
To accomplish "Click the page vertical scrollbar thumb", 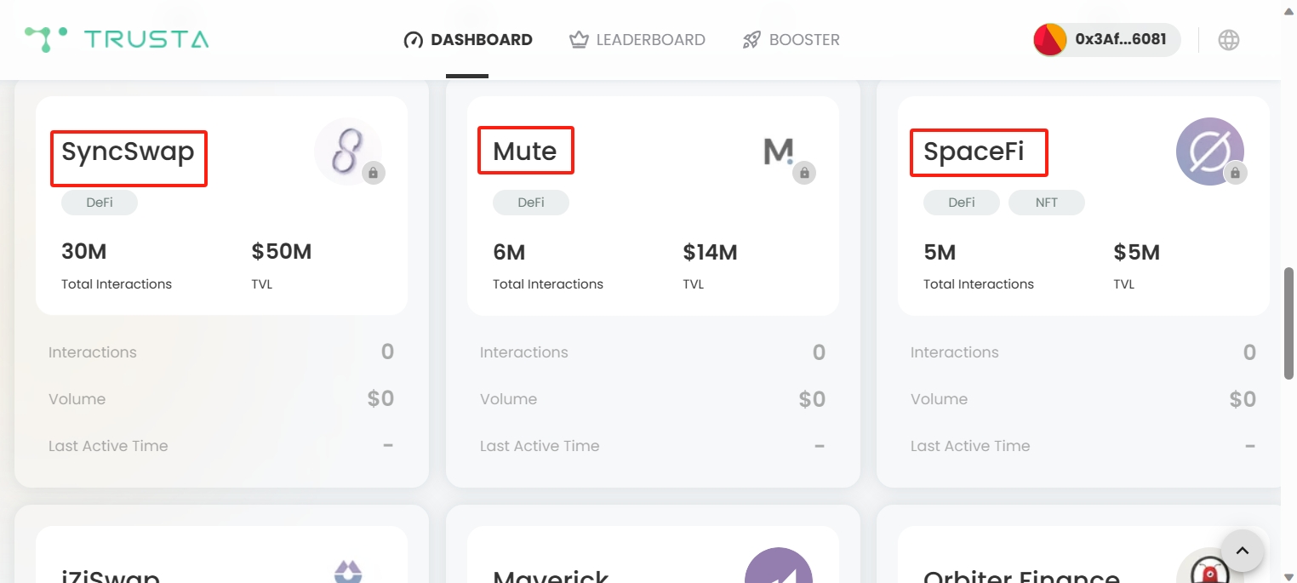I will click(1288, 323).
